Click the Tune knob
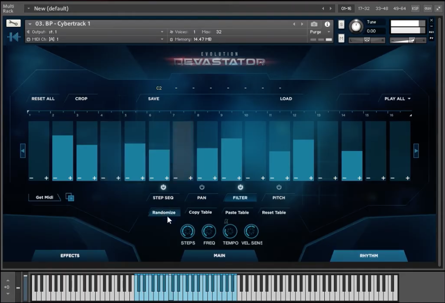 coord(356,27)
